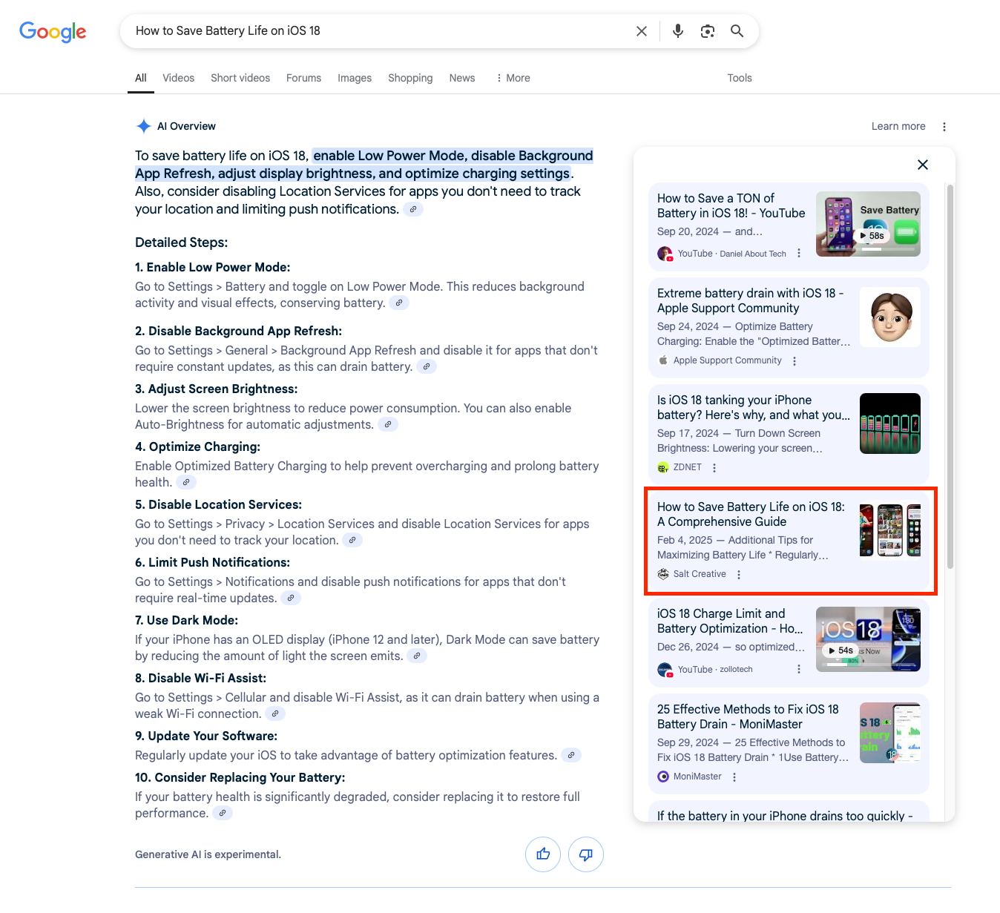Open 'How to Save a TON of Battery' YouTube result
1000x913 pixels.
tap(731, 206)
